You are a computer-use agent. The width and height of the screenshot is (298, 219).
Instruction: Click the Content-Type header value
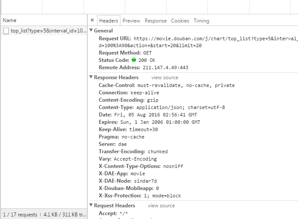[181, 107]
